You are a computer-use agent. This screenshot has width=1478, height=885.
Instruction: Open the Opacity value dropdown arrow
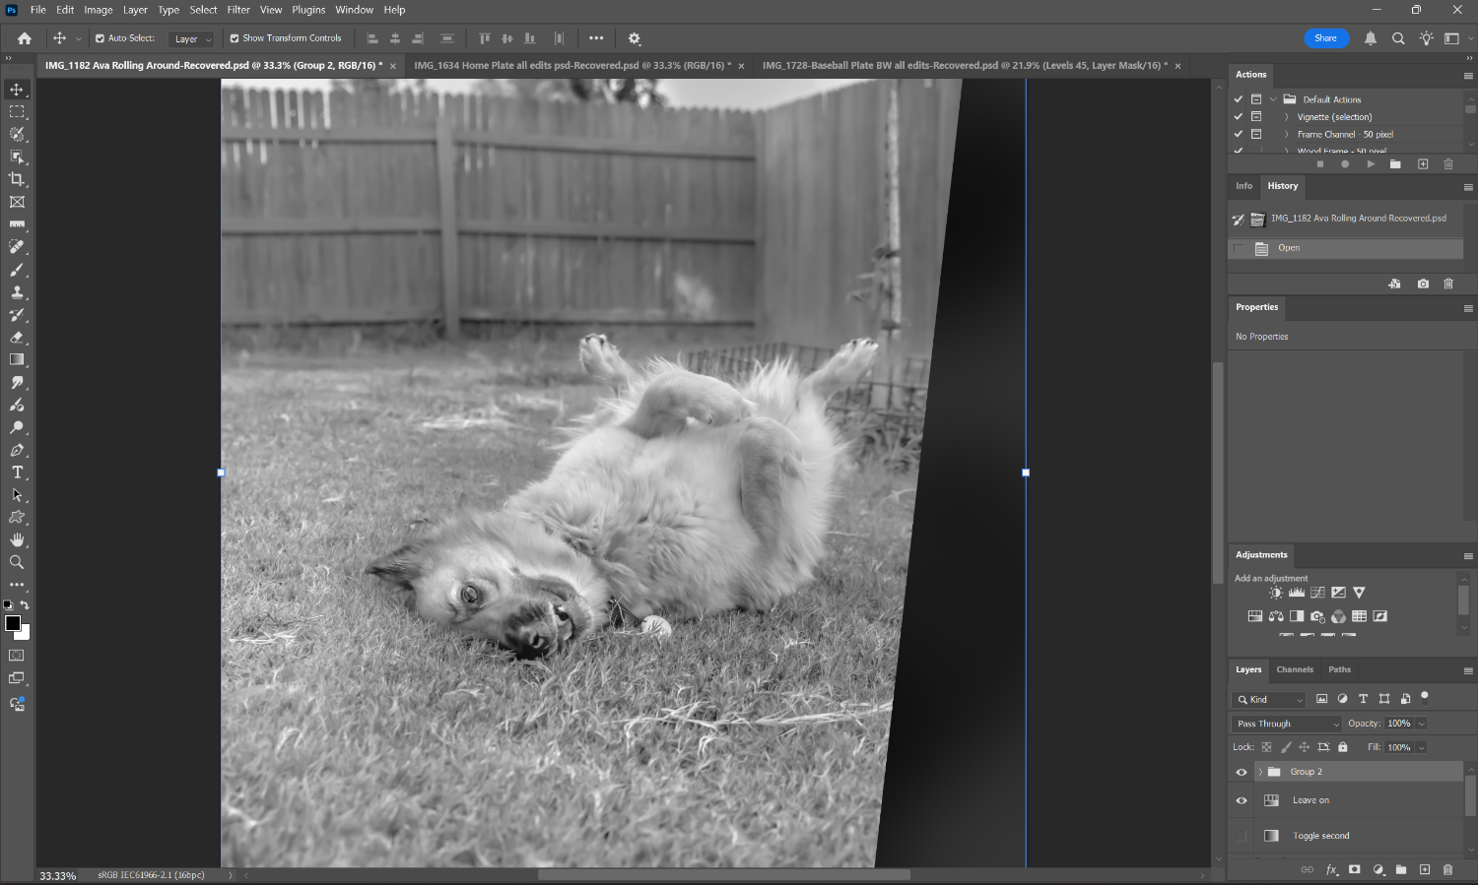pos(1422,724)
